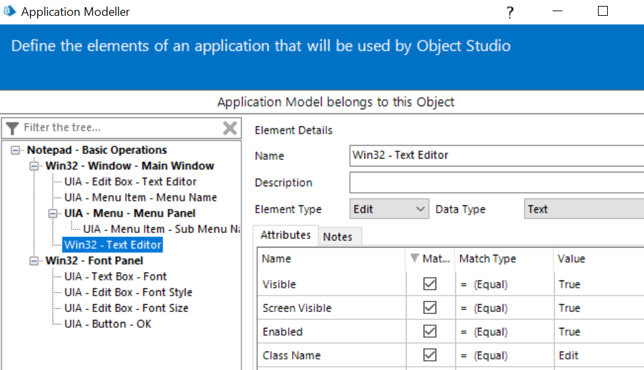Open the help question mark
Image resolution: width=644 pixels, height=370 pixels.
point(510,13)
